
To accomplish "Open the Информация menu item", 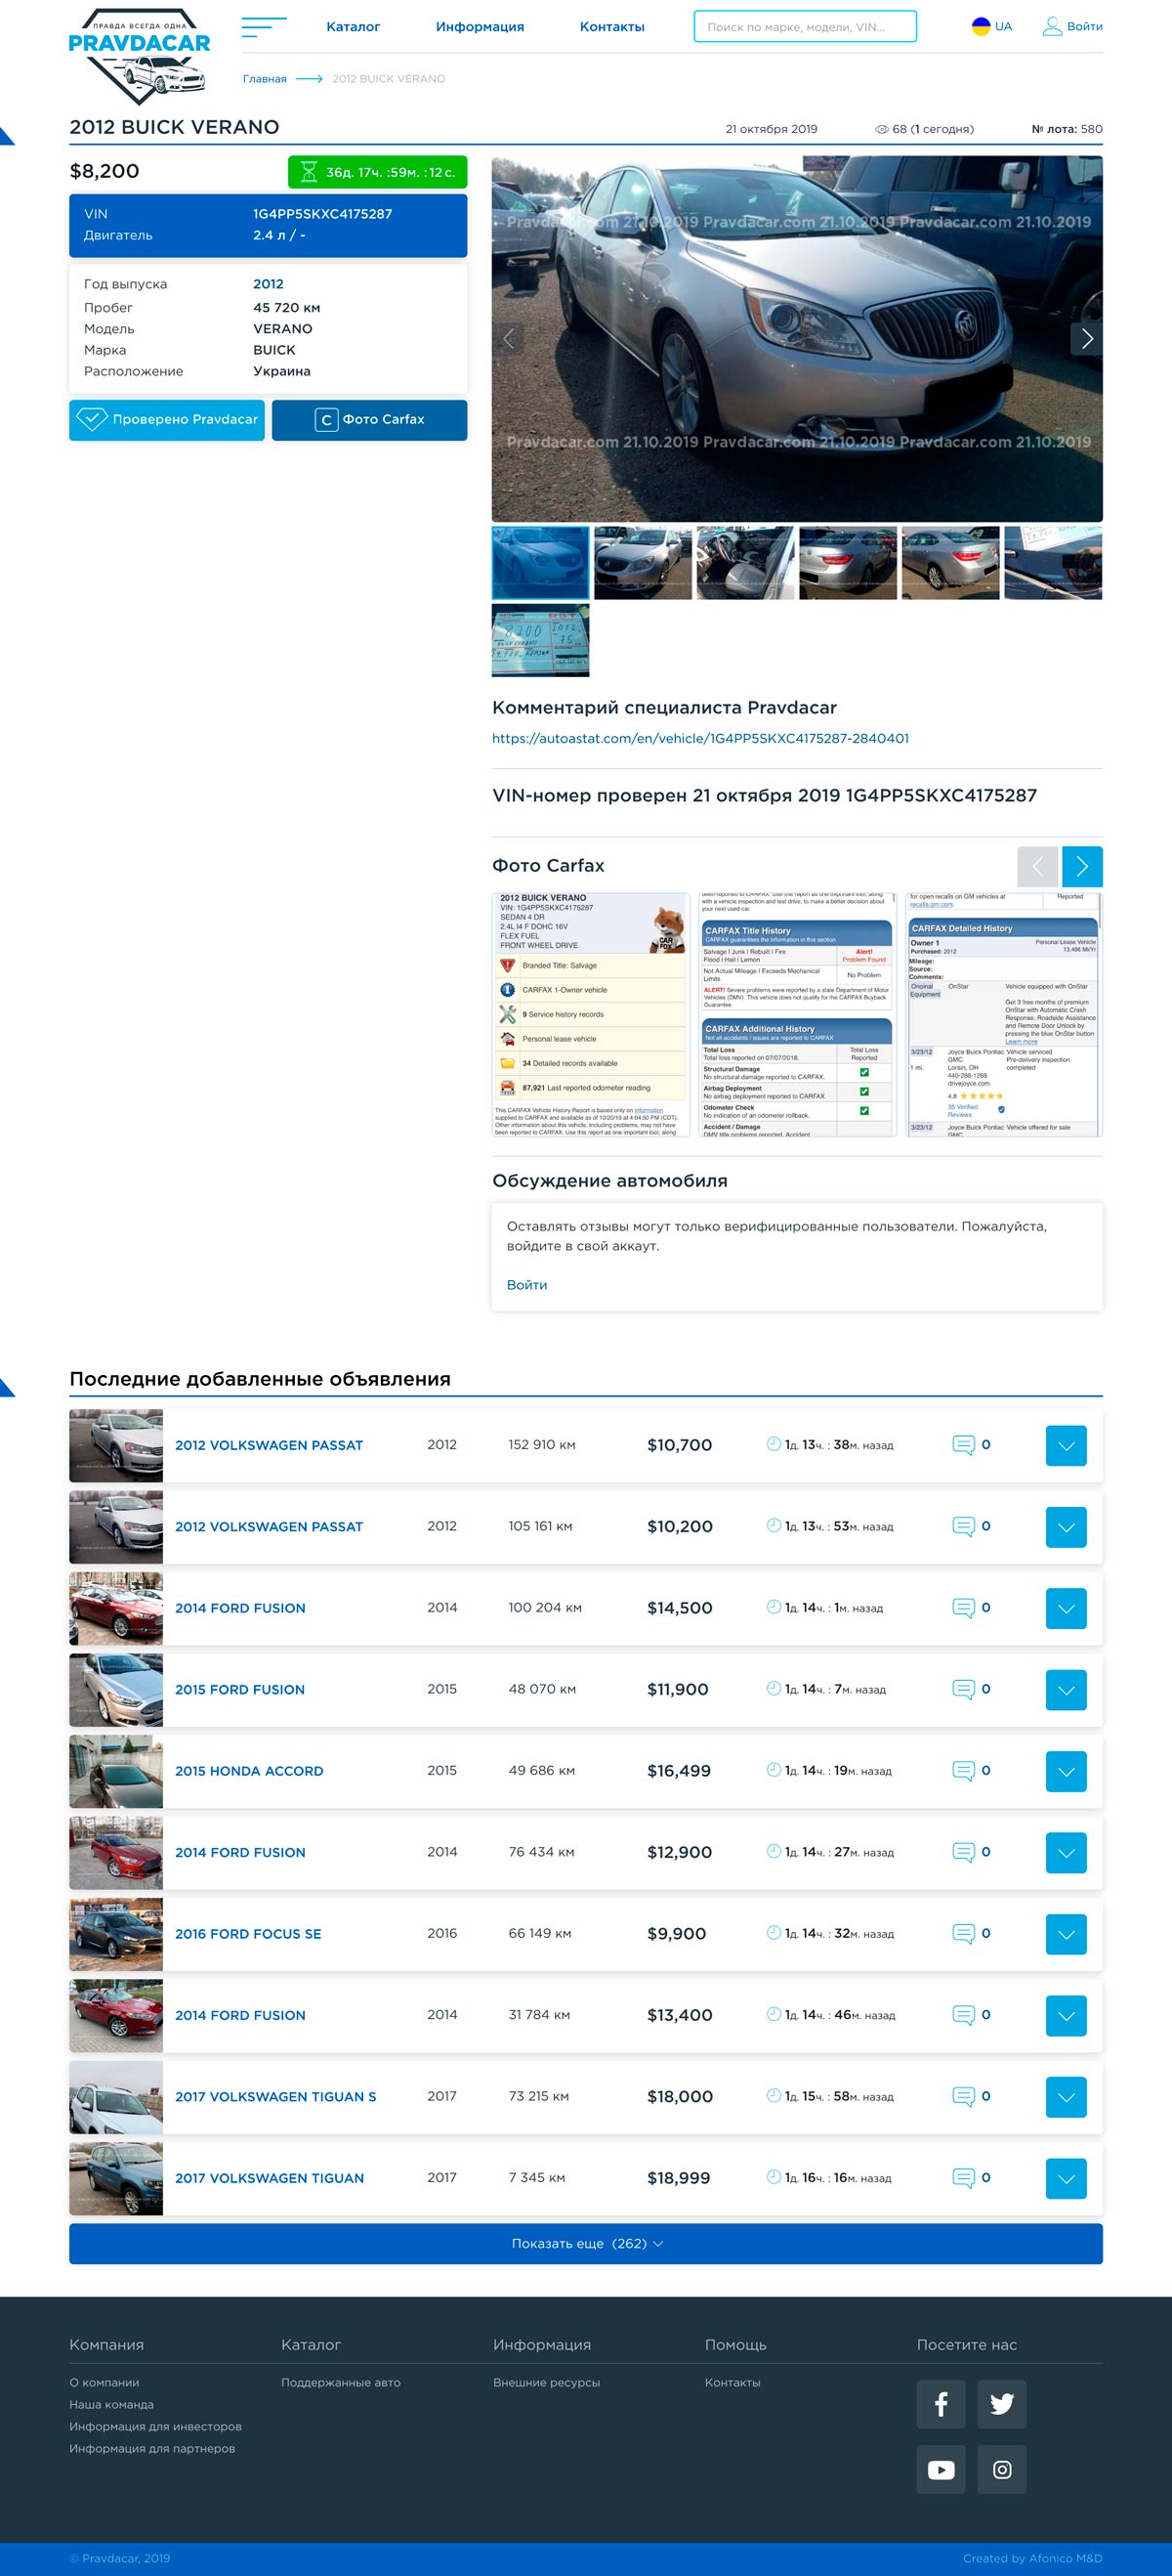I will (480, 27).
